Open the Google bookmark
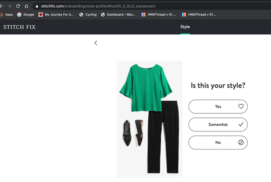Viewport: 271px width, 182px height. (x=26, y=14)
